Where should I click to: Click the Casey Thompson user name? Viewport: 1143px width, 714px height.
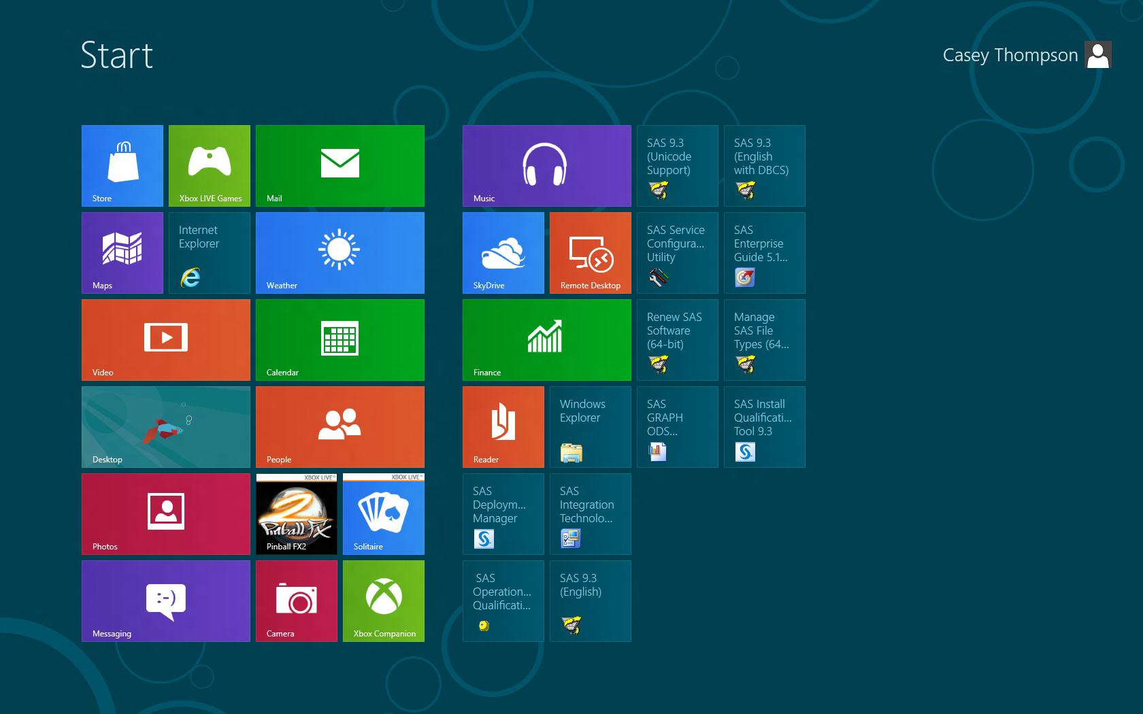coord(1010,55)
